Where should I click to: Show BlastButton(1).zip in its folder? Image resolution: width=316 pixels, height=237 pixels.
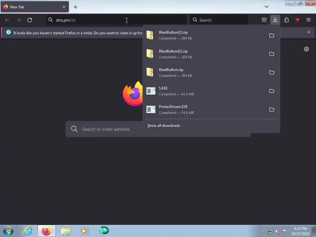click(272, 54)
